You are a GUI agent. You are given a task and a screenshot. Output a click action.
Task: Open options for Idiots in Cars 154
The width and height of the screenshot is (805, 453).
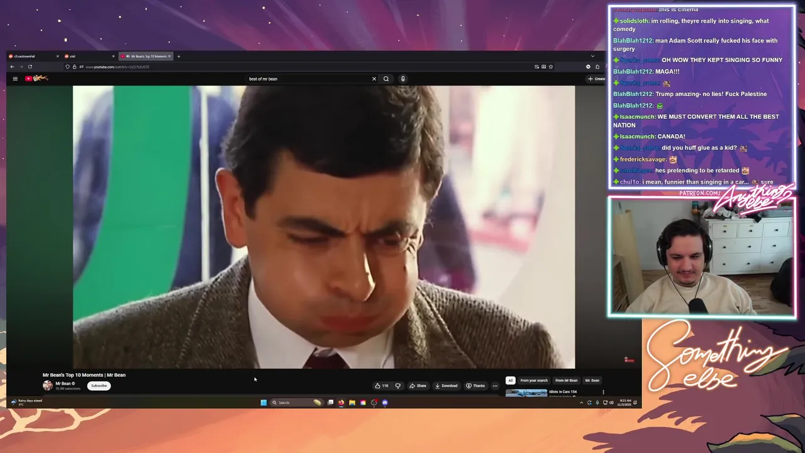603,393
